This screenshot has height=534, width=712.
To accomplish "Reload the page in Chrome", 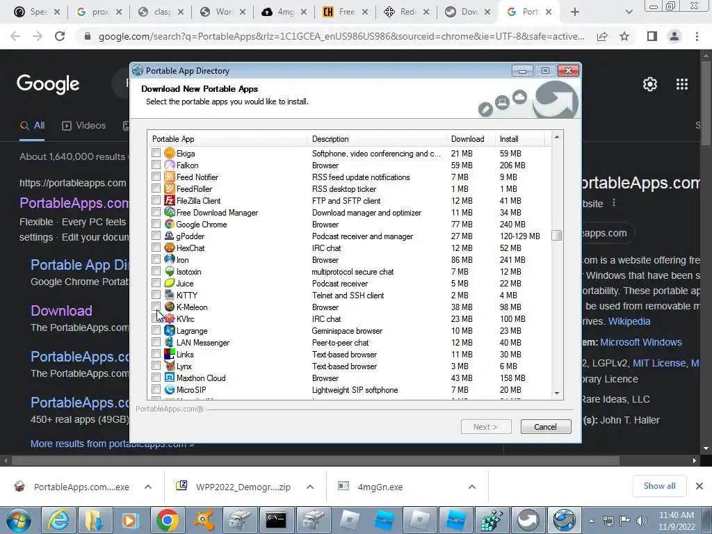I will 60,36.
